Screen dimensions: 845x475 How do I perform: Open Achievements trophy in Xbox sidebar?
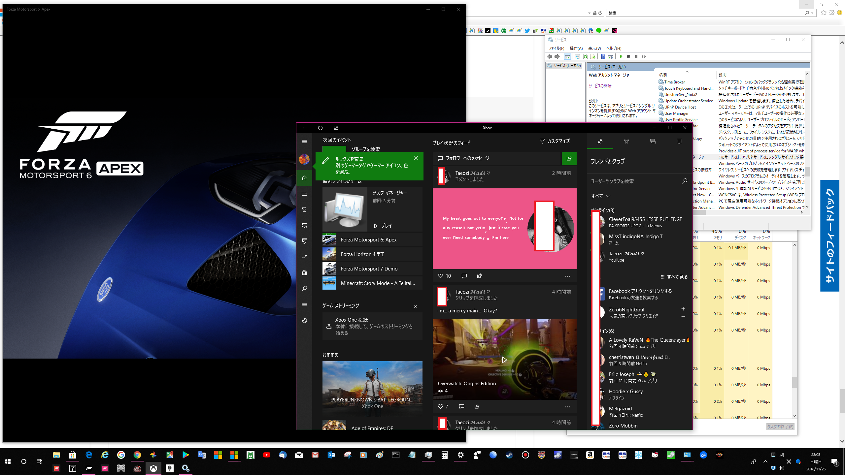(304, 209)
